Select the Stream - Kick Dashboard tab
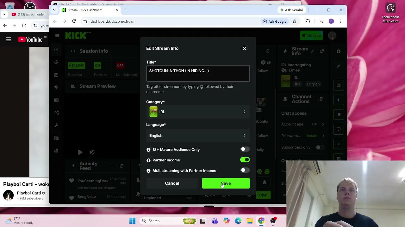Image resolution: width=405 pixels, height=227 pixels. pyautogui.click(x=90, y=10)
